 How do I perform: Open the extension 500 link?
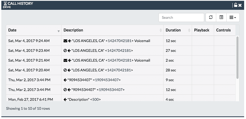[95, 99]
